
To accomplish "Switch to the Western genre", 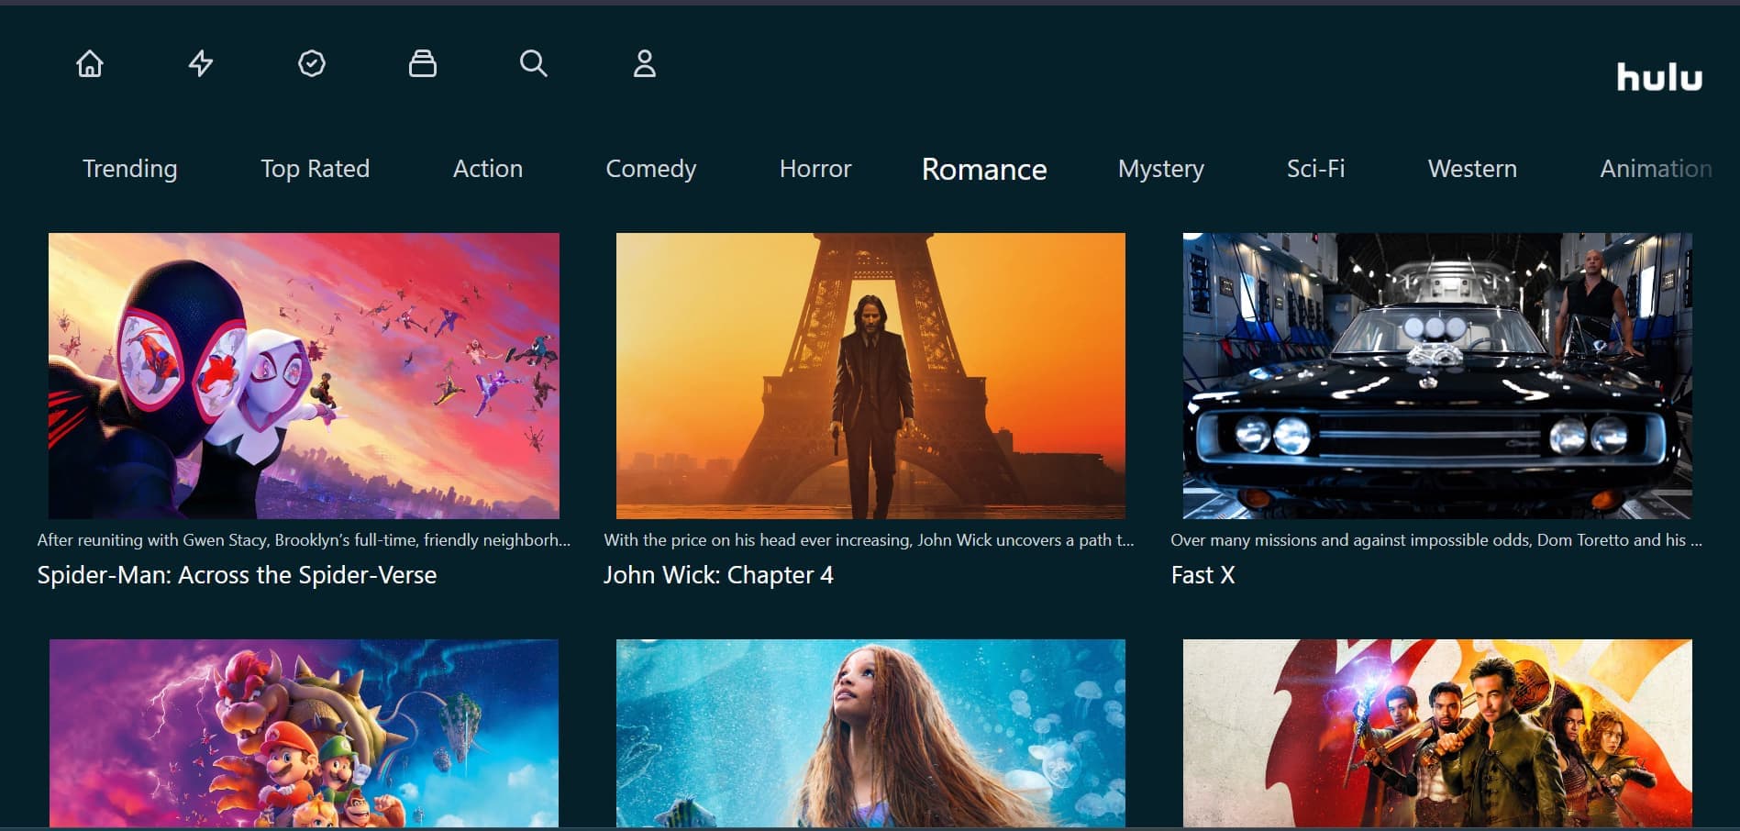I will [x=1471, y=169].
